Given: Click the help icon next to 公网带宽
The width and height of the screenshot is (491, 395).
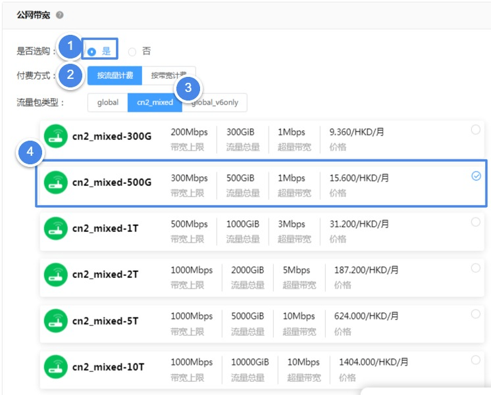Looking at the screenshot, I should [x=60, y=15].
